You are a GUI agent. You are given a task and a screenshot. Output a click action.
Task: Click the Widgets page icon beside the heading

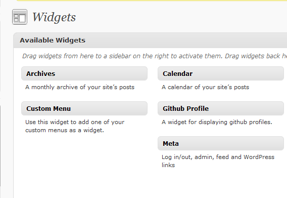[20, 17]
